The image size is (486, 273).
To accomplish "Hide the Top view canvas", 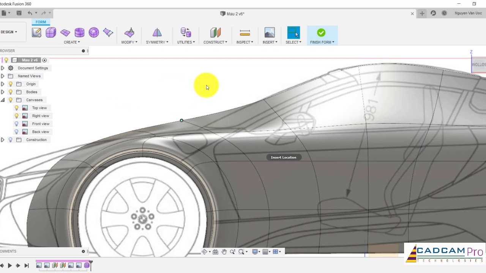I will point(16,108).
